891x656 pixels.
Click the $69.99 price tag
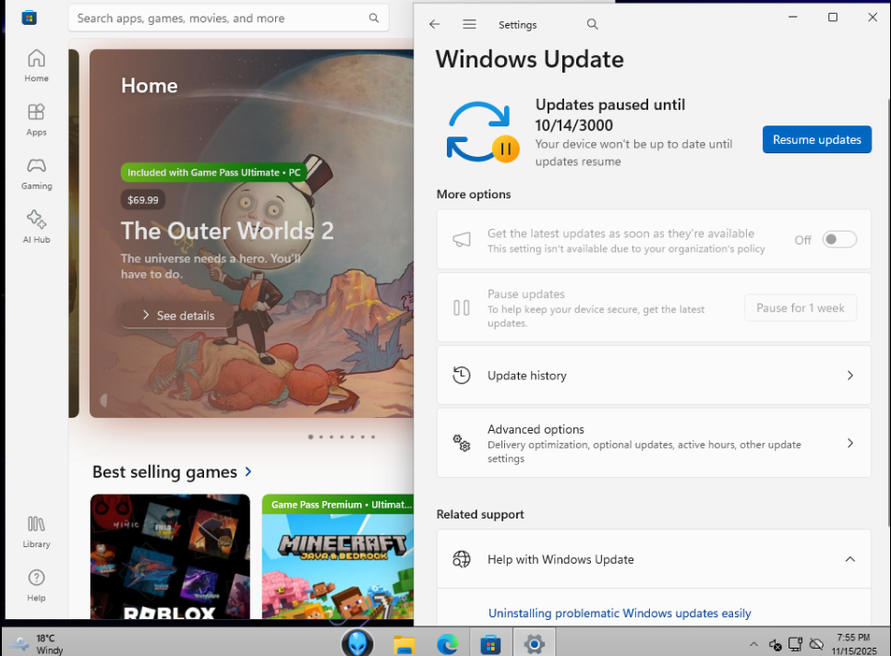pyautogui.click(x=142, y=200)
